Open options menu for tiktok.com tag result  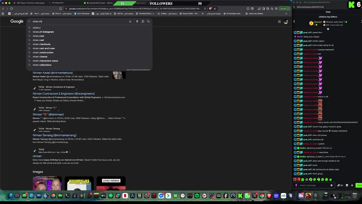70,152
